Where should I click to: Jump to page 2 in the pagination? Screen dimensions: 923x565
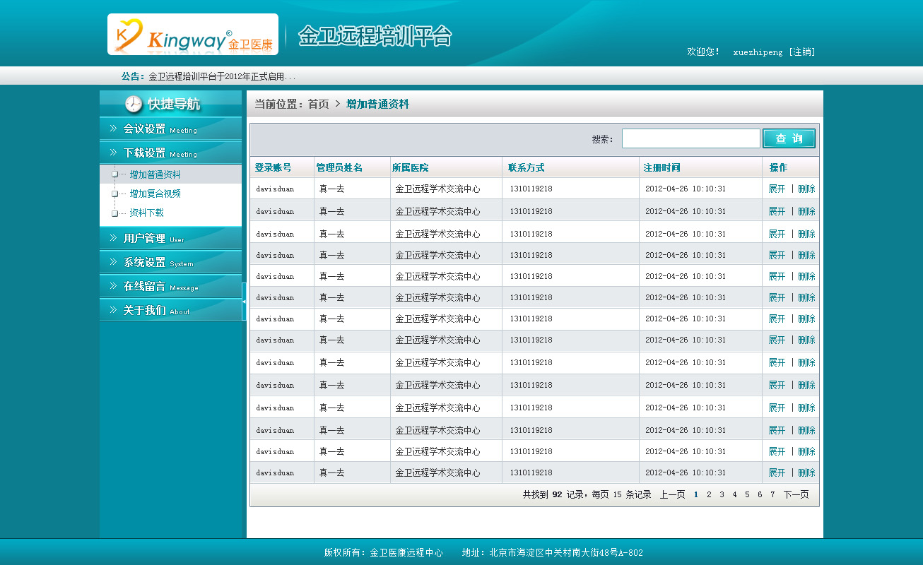click(709, 494)
